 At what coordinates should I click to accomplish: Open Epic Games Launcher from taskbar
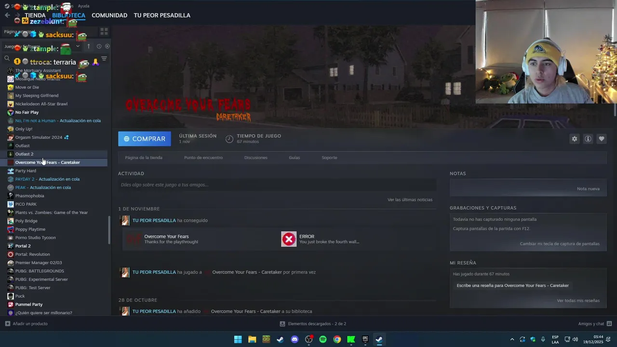365,339
